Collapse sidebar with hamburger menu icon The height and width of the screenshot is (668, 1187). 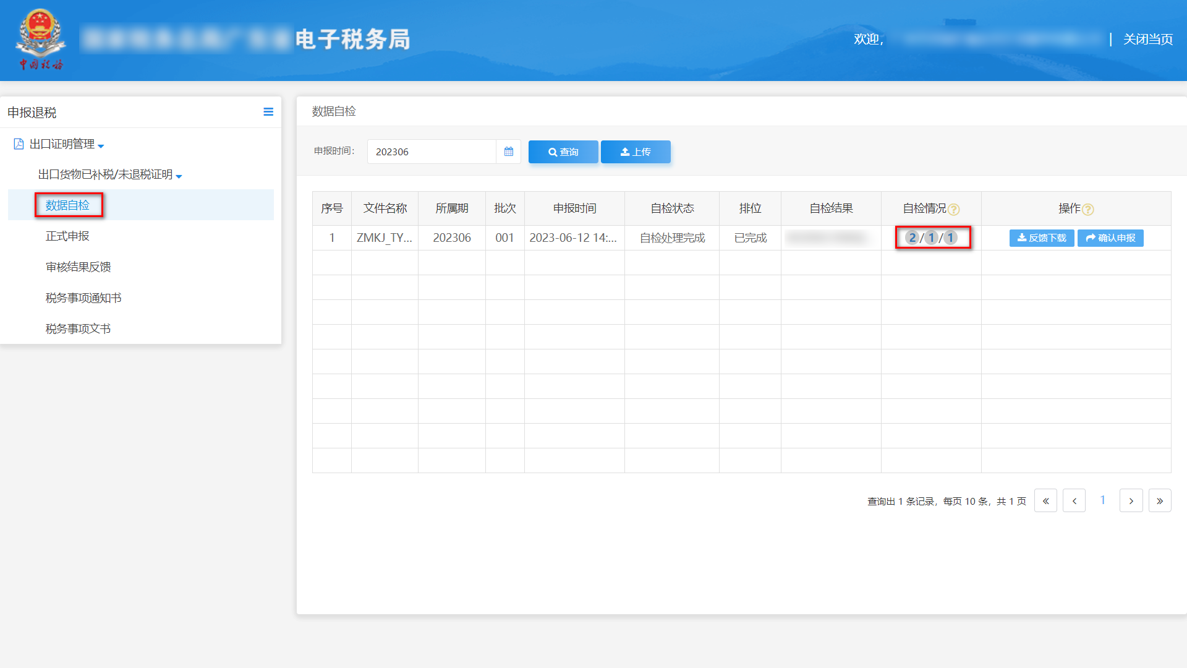click(268, 112)
